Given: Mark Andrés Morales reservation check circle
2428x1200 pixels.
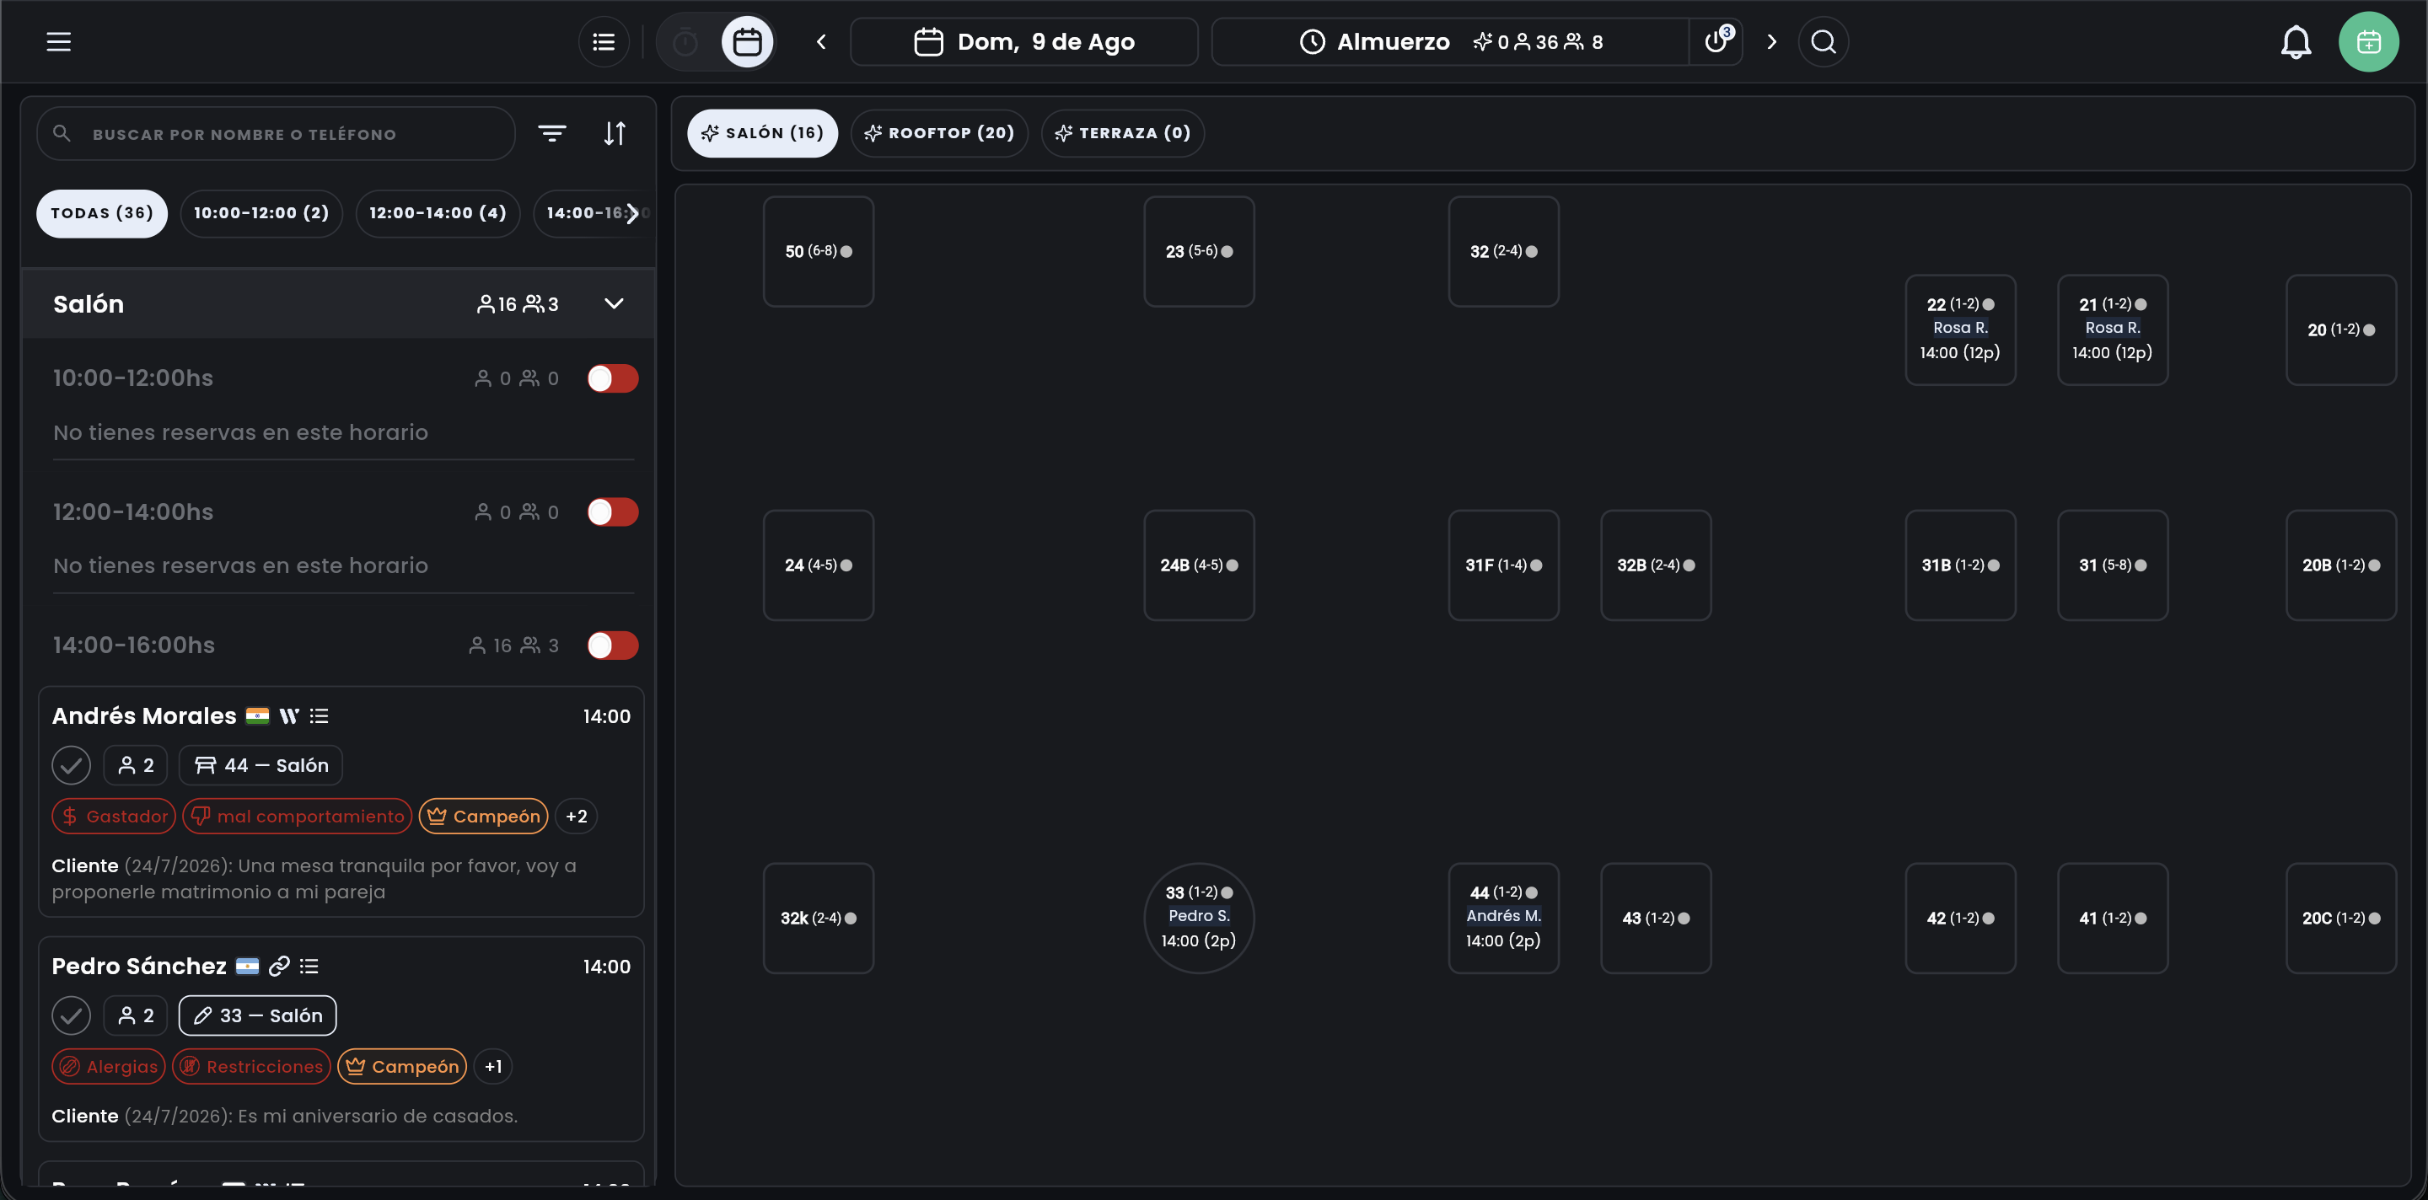Looking at the screenshot, I should tap(71, 766).
